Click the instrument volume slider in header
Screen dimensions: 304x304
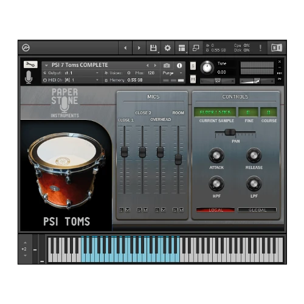coord(257,81)
